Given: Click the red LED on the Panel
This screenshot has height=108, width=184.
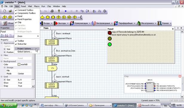Looking at the screenshot, I should (x=110, y=33).
